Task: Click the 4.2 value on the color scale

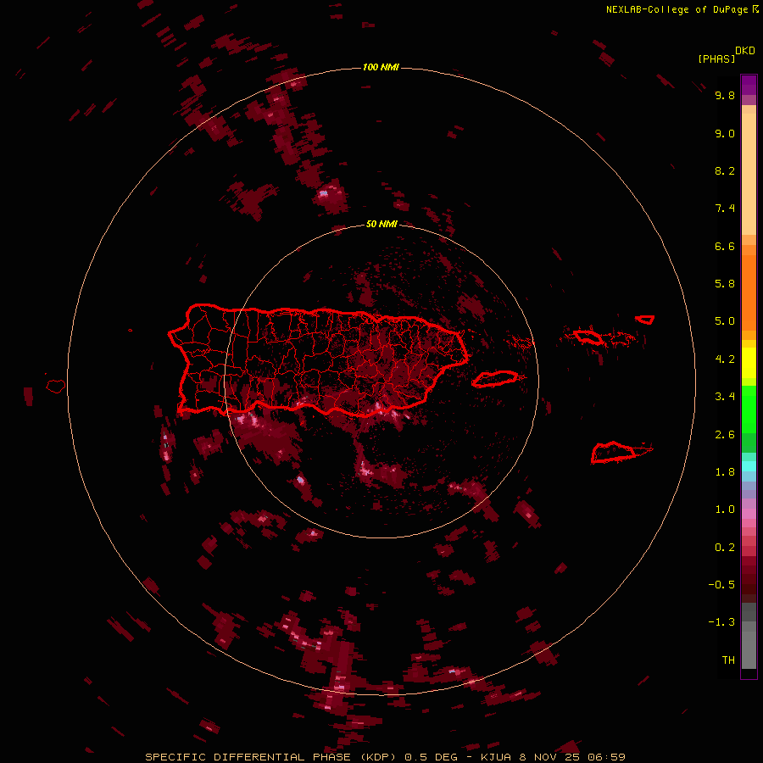Action: pos(725,359)
